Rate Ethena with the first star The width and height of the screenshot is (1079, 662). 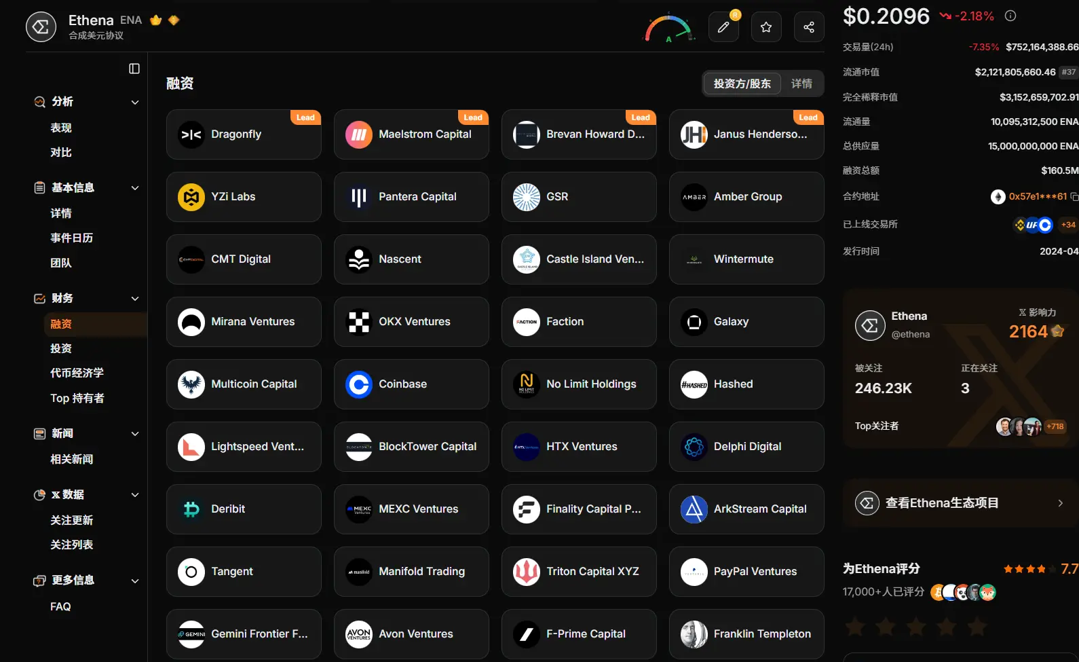tap(855, 627)
